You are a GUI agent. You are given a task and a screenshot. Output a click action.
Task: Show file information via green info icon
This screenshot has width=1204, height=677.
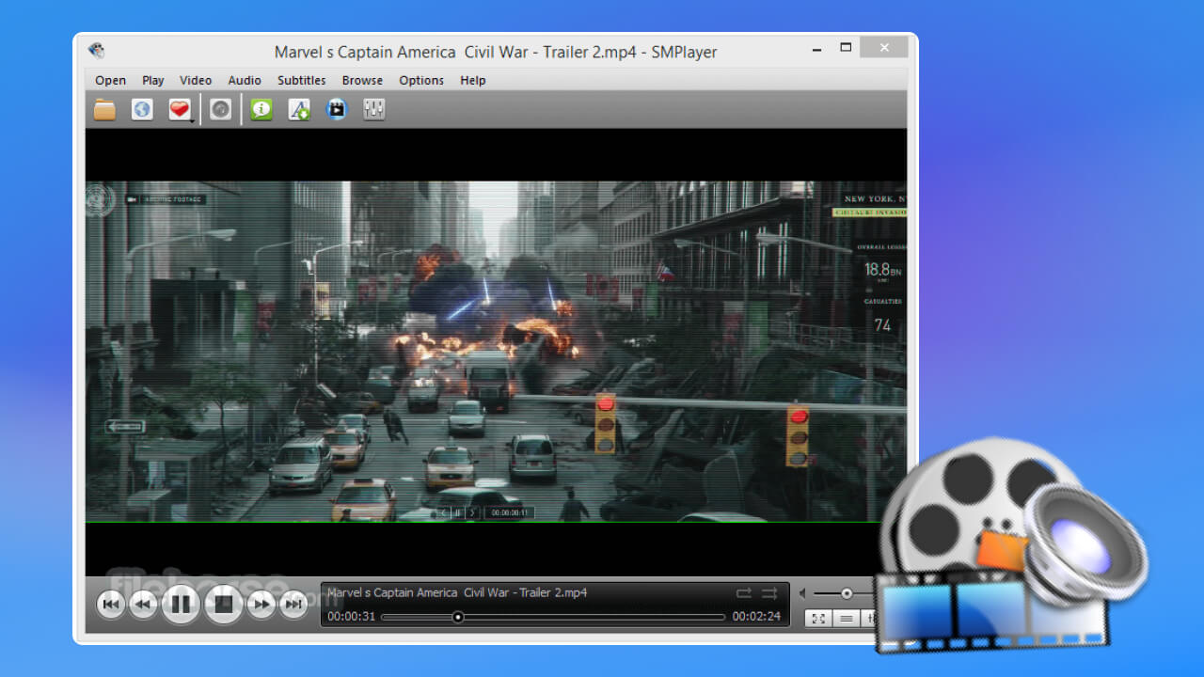[x=261, y=110]
